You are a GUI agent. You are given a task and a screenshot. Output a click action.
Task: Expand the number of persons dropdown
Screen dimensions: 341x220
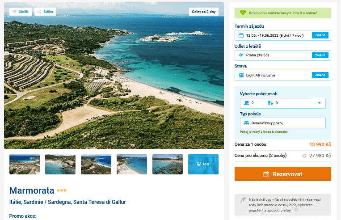pos(319,103)
